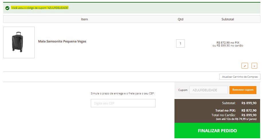Remove the item with the x icon
This screenshot has height=140, width=269.
[x=254, y=66]
